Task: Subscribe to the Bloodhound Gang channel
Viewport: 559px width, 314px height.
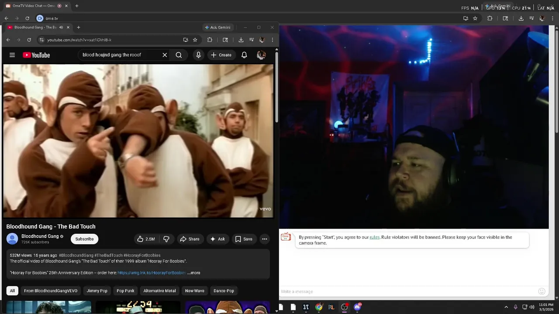Action: tap(84, 239)
